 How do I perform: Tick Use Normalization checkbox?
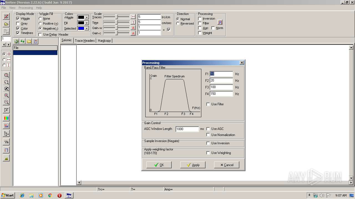click(208, 135)
